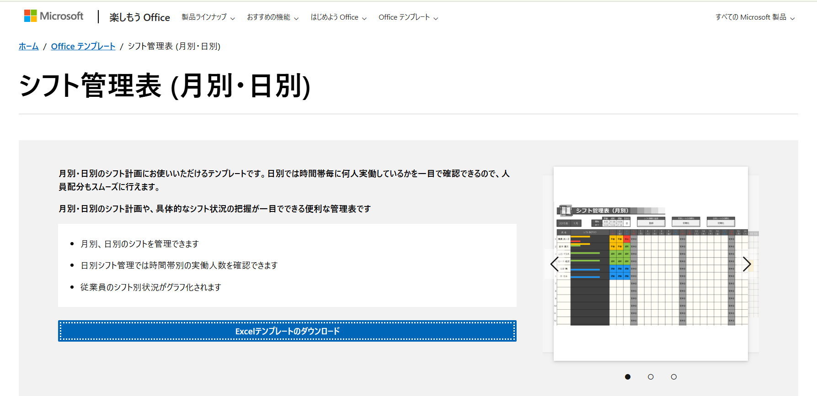Click bullet 従業員のシフト別状況がグラフ化されます
The height and width of the screenshot is (396, 817).
tap(151, 287)
